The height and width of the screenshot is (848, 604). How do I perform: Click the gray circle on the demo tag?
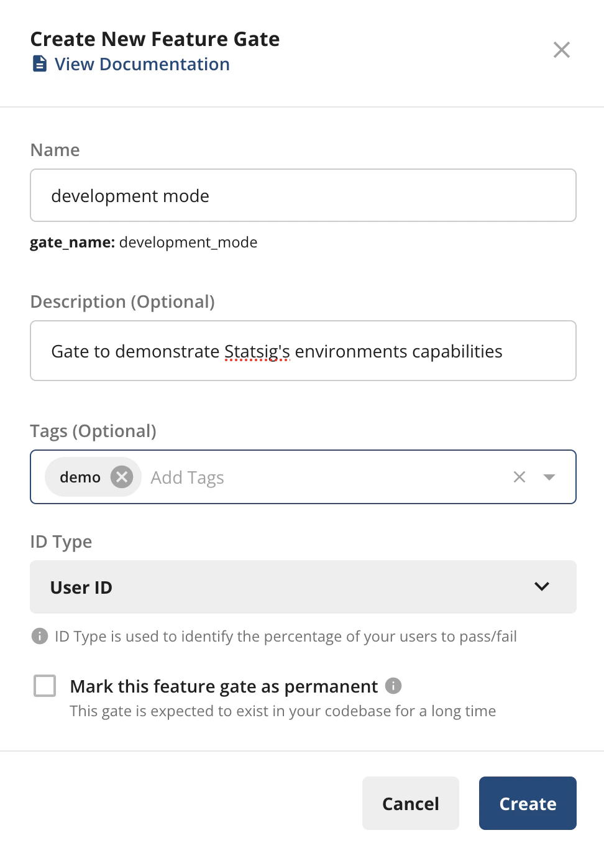(x=122, y=477)
